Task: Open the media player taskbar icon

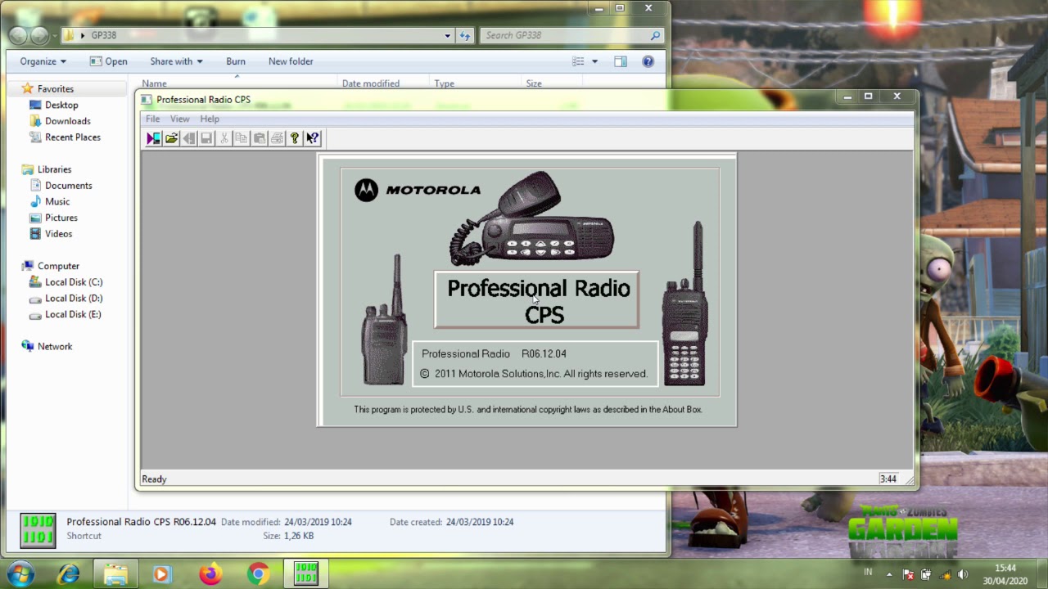Action: 161,574
